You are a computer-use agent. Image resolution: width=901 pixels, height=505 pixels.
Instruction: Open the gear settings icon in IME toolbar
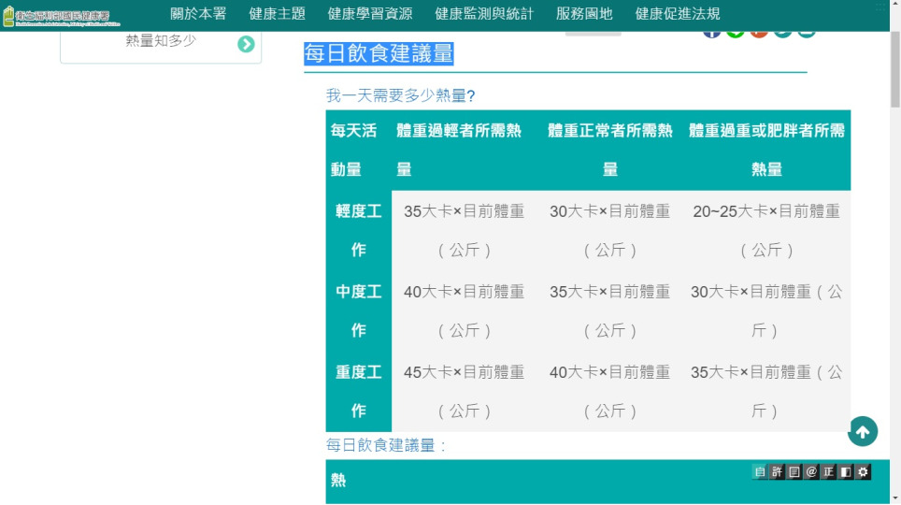click(x=863, y=472)
